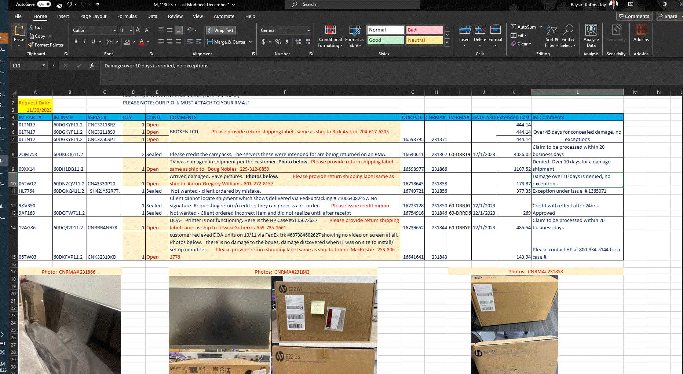Undo the last action
Viewport: 683px width, 374px height.
pyautogui.click(x=69, y=4)
